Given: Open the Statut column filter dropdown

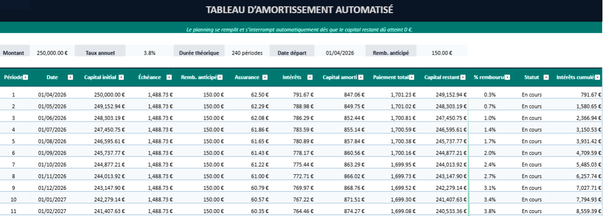Looking at the screenshot, I should pyautogui.click(x=546, y=77).
